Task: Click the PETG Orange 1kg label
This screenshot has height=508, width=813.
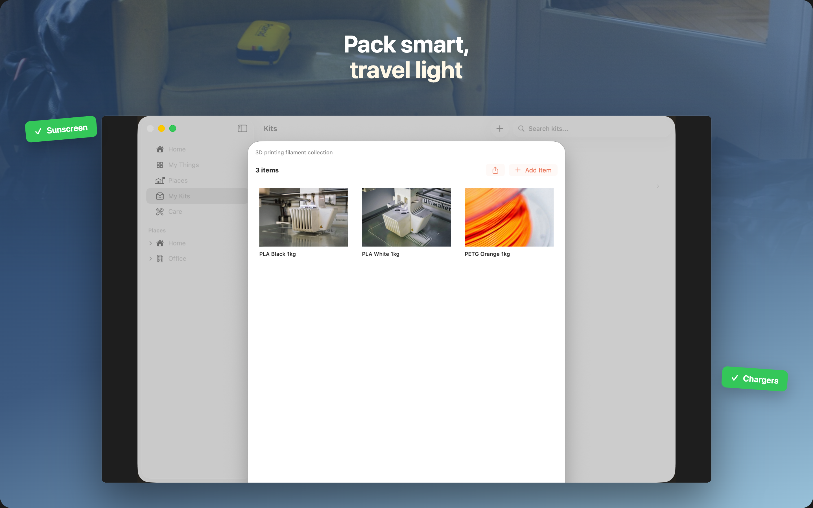Action: click(487, 254)
